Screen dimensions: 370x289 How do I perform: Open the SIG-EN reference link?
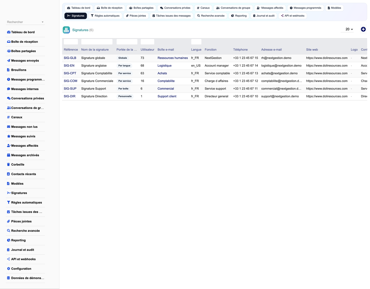click(69, 66)
